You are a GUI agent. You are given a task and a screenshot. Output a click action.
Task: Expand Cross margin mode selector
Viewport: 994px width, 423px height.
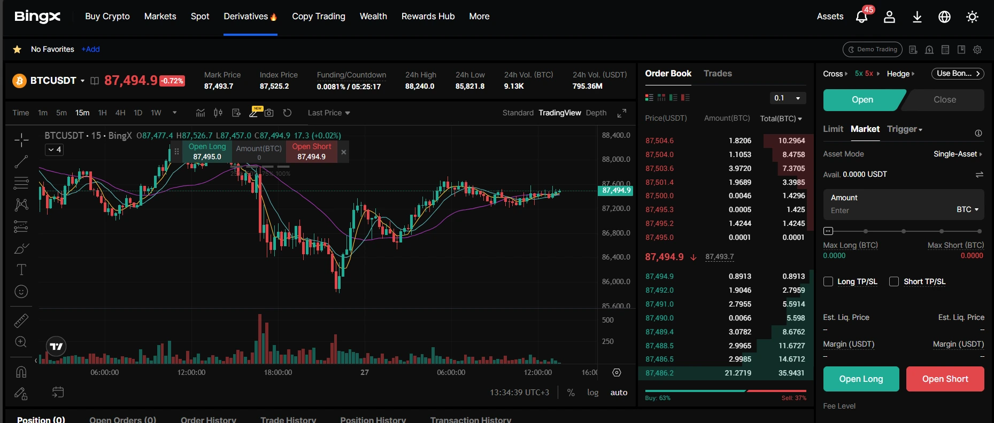[x=835, y=74]
